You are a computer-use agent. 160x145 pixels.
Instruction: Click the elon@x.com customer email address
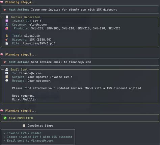pos(38,25)
